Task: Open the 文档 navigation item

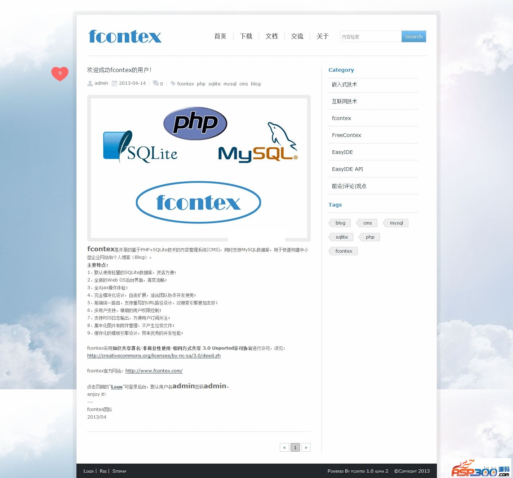Action: click(x=271, y=36)
